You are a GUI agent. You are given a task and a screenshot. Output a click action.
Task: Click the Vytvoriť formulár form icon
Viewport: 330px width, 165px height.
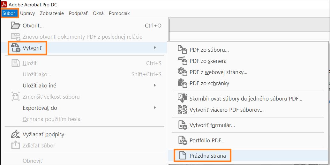coord(182,125)
